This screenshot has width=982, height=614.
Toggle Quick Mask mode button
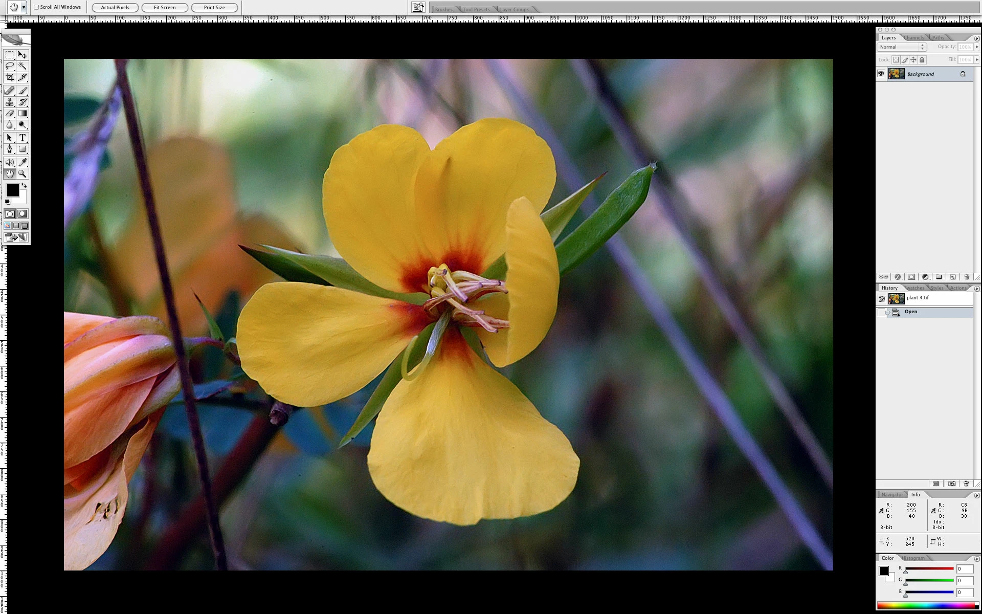pyautogui.click(x=23, y=214)
